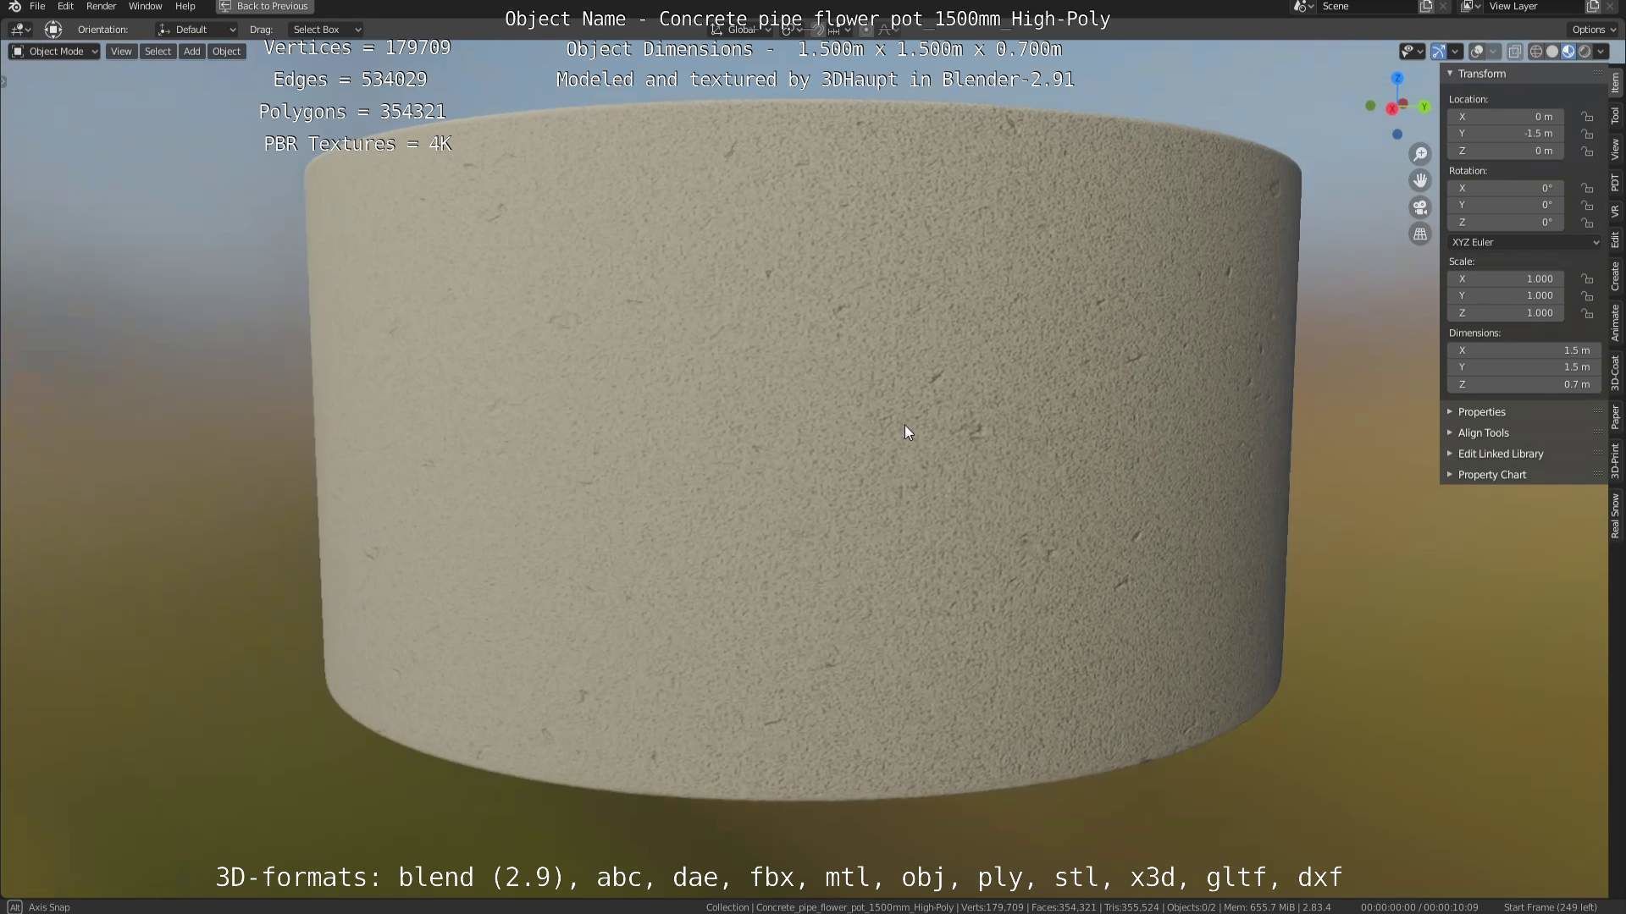Toggle lock on Location X

coord(1587,117)
